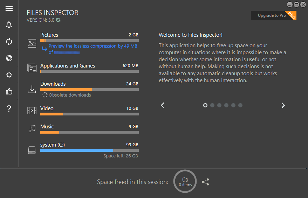Open the hamburger menu in the sidebar
Viewport: 308px width, 198px height.
point(9,8)
